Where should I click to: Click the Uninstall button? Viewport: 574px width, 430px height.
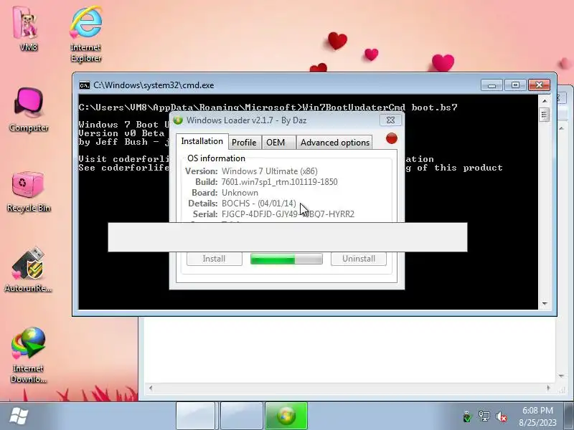(x=358, y=259)
